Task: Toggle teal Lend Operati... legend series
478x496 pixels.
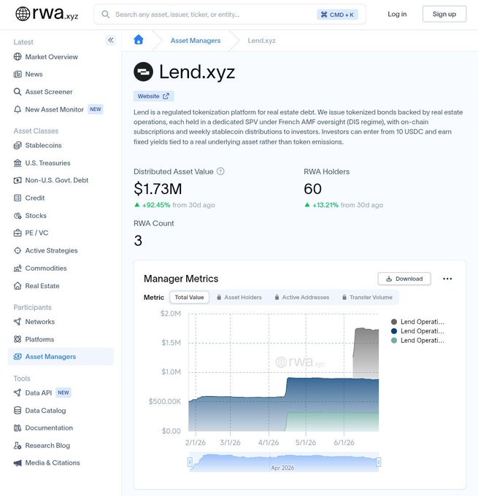Action: coord(418,341)
